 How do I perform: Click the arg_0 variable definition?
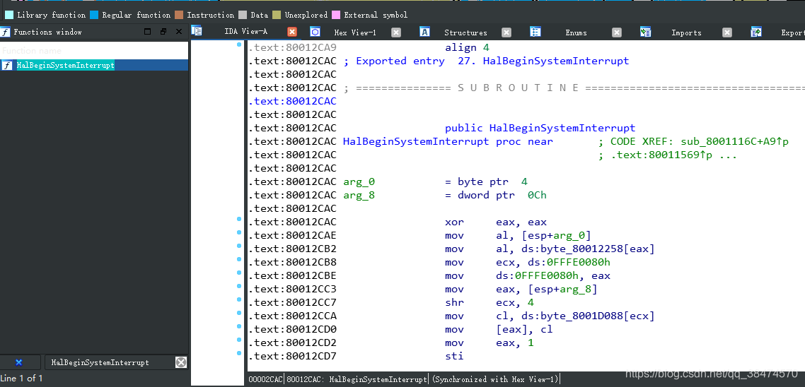pyautogui.click(x=359, y=181)
